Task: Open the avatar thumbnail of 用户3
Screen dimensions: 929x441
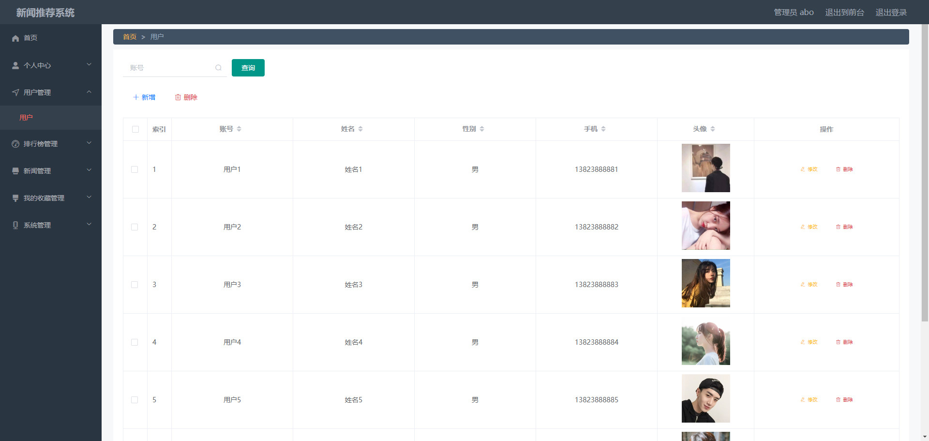Action: 706,283
